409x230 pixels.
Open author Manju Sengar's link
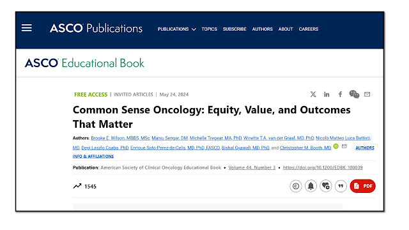click(x=170, y=138)
